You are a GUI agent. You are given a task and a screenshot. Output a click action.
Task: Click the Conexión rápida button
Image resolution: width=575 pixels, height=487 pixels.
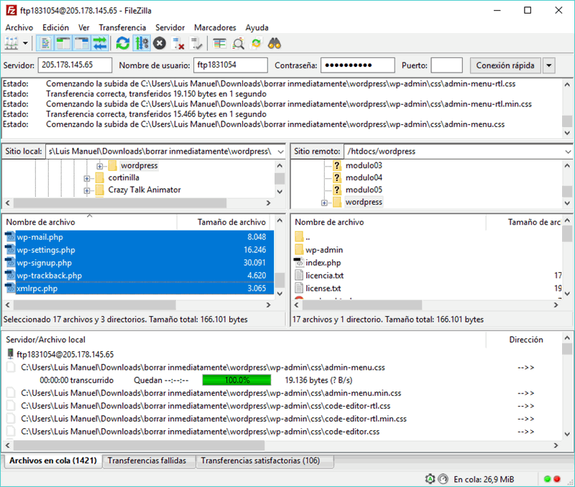click(x=505, y=65)
